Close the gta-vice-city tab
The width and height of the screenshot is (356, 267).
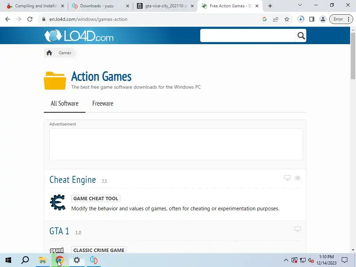click(x=192, y=6)
